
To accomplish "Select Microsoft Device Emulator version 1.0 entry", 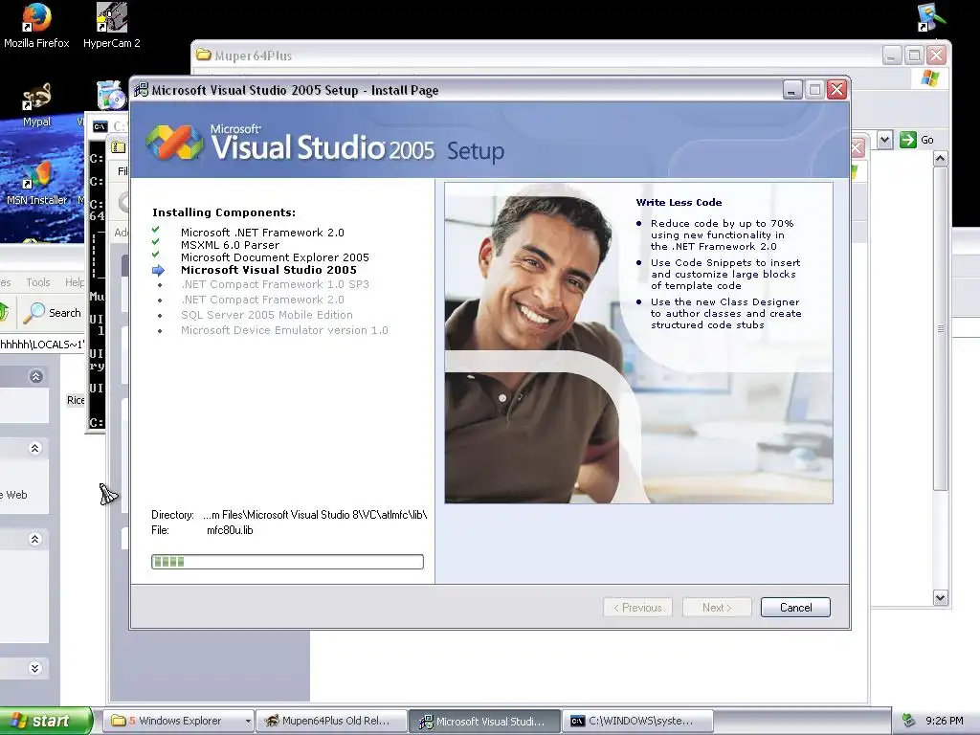I will click(x=284, y=330).
